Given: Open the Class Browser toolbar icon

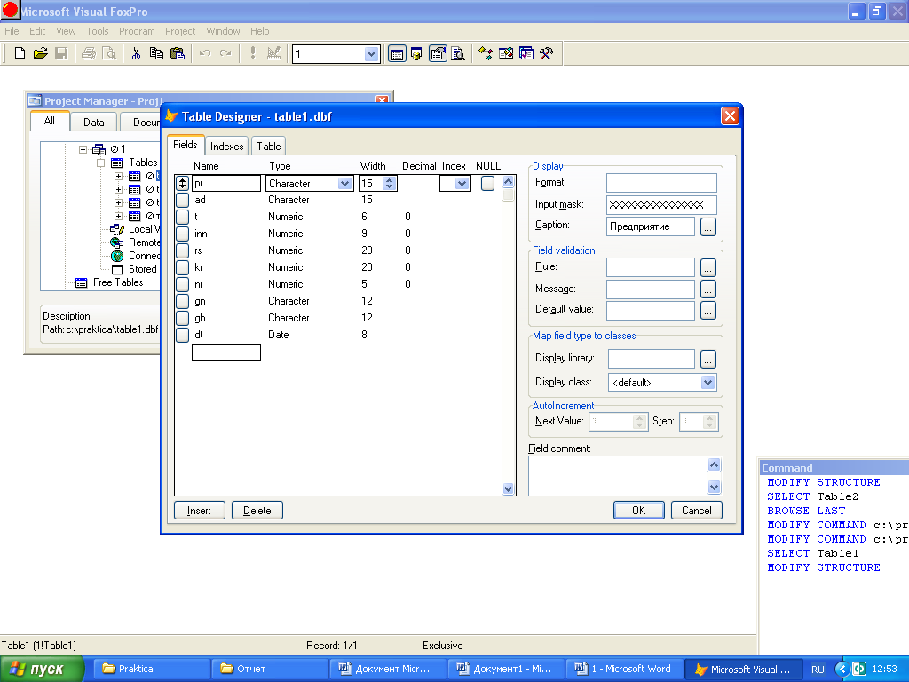Looking at the screenshot, I should [486, 54].
